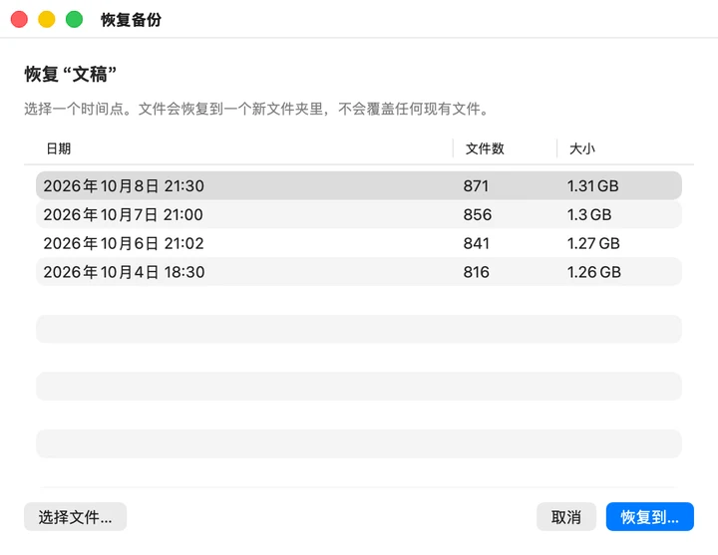Click the size value 1.31 GB
Screen dimensions: 718x555
tap(593, 185)
